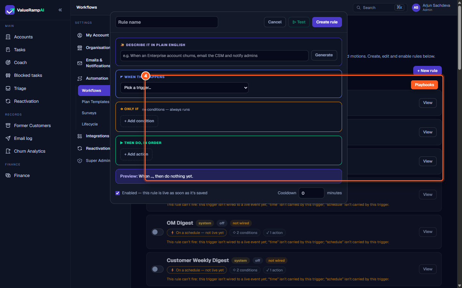Click the Automation settings icon

(x=80, y=78)
